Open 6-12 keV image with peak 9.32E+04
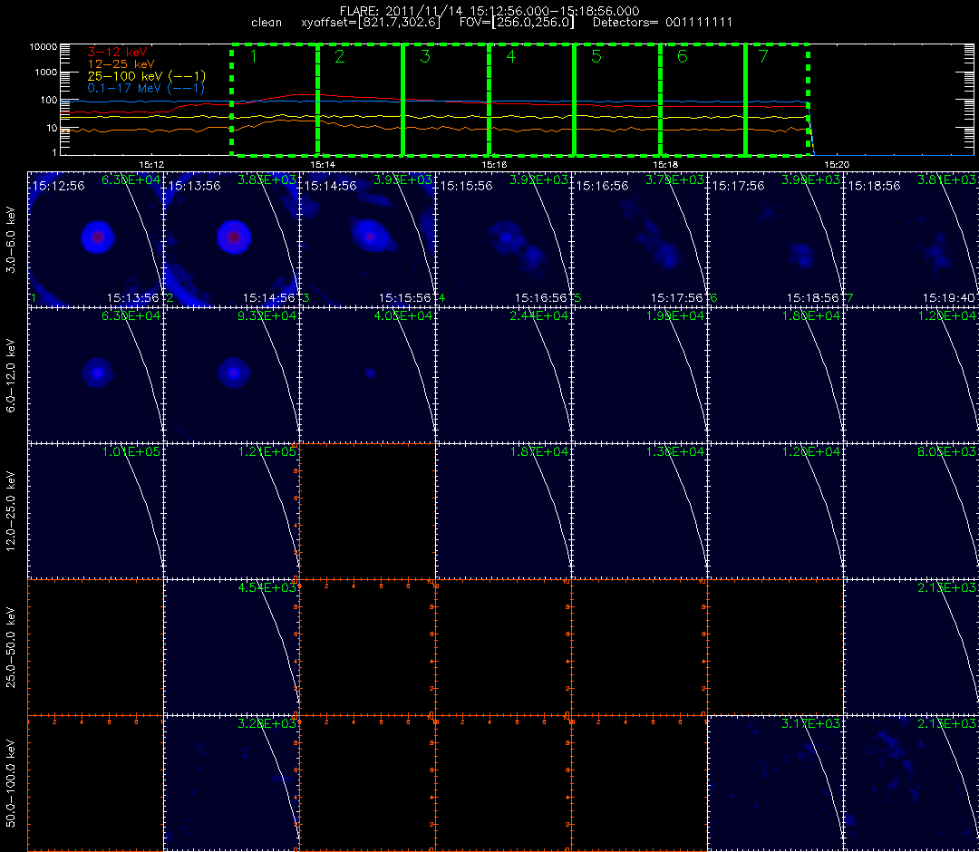Image resolution: width=979 pixels, height=852 pixels. pyautogui.click(x=232, y=376)
